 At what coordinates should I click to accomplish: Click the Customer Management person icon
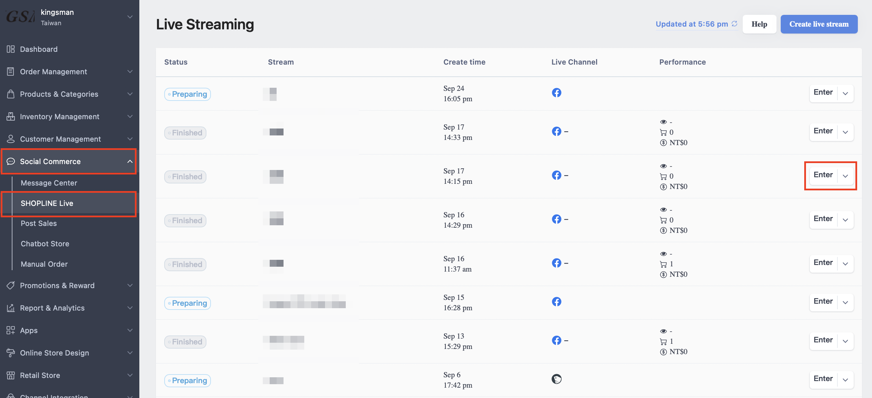pyautogui.click(x=11, y=139)
